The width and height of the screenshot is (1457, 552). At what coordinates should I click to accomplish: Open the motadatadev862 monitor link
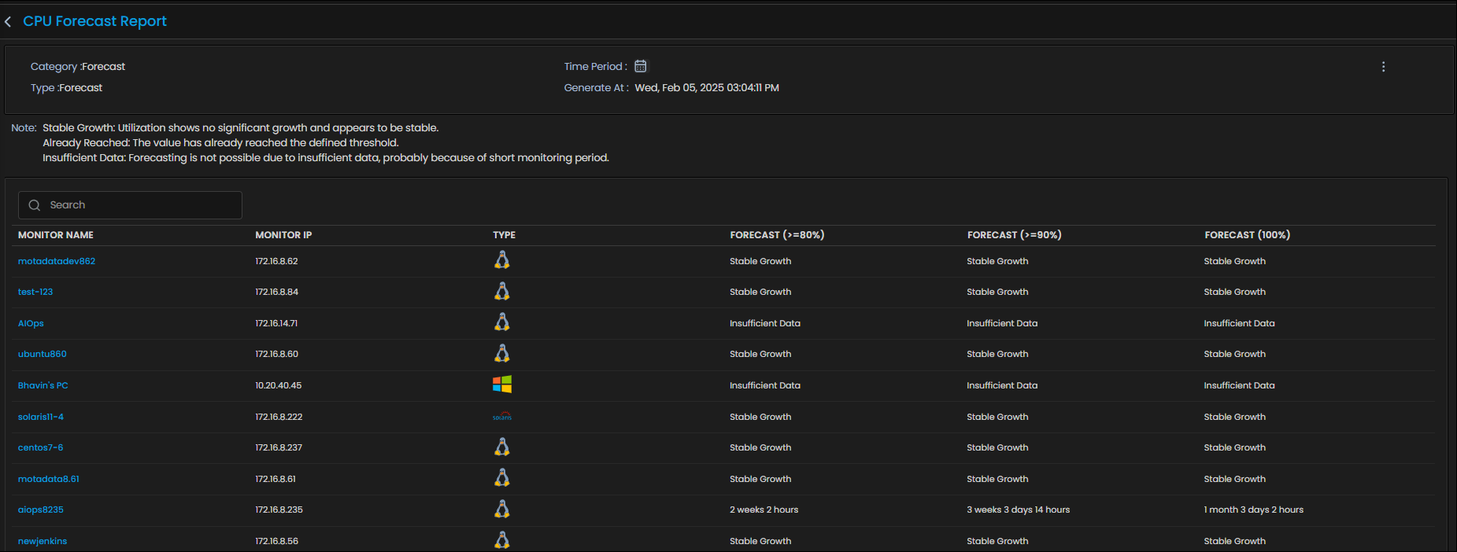57,261
